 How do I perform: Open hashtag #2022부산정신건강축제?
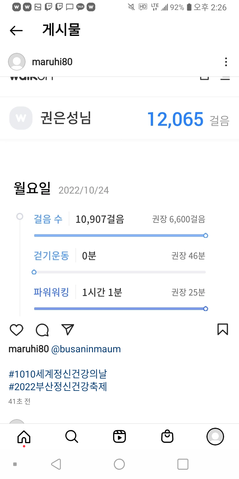[58, 387]
